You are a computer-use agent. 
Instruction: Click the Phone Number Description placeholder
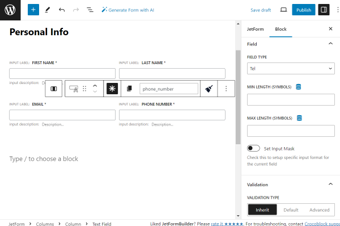tap(163, 124)
